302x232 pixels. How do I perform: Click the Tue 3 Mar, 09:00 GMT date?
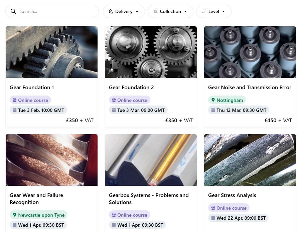[x=141, y=110]
